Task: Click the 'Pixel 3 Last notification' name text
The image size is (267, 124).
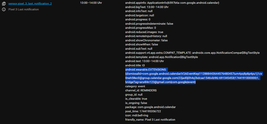Action: pyautogui.click(x=23, y=9)
